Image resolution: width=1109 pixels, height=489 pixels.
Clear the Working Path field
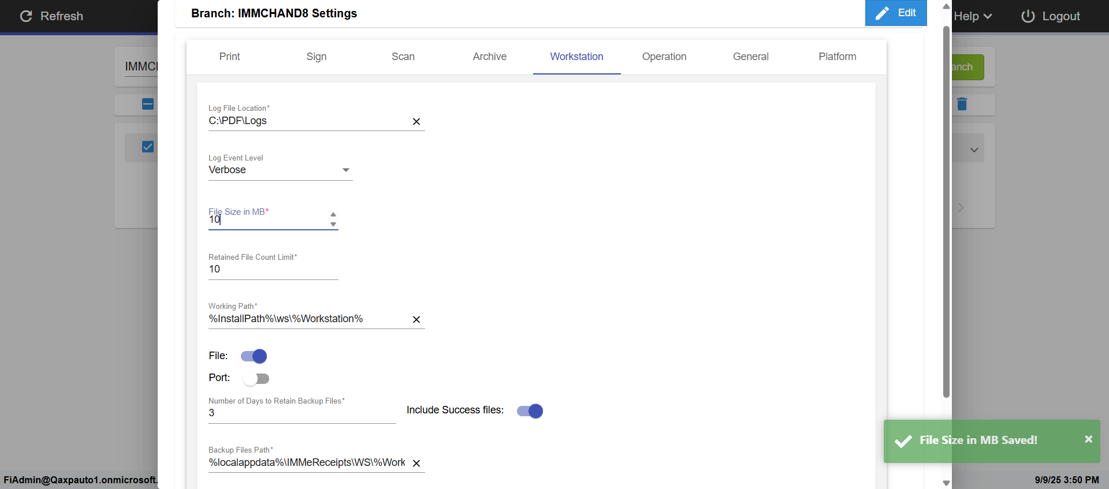point(416,319)
